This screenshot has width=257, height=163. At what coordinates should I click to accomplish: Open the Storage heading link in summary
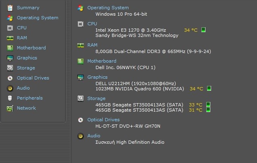pos(96,98)
